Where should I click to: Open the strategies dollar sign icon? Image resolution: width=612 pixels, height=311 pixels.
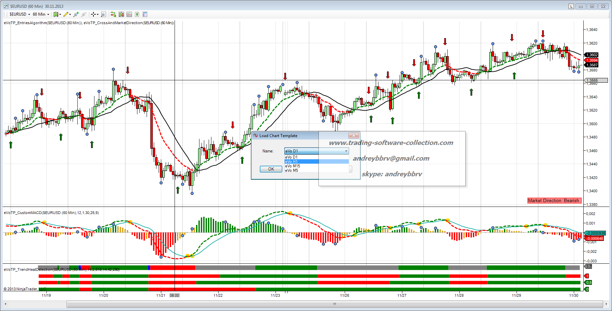137,14
